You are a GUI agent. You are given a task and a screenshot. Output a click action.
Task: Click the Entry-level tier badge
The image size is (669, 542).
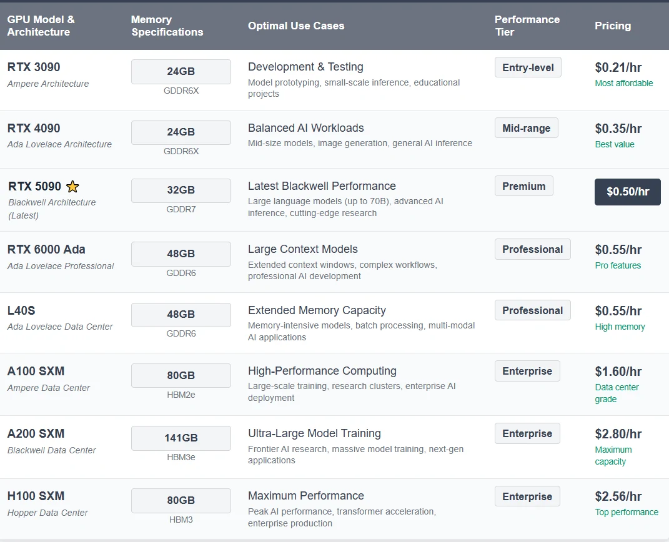tap(528, 67)
